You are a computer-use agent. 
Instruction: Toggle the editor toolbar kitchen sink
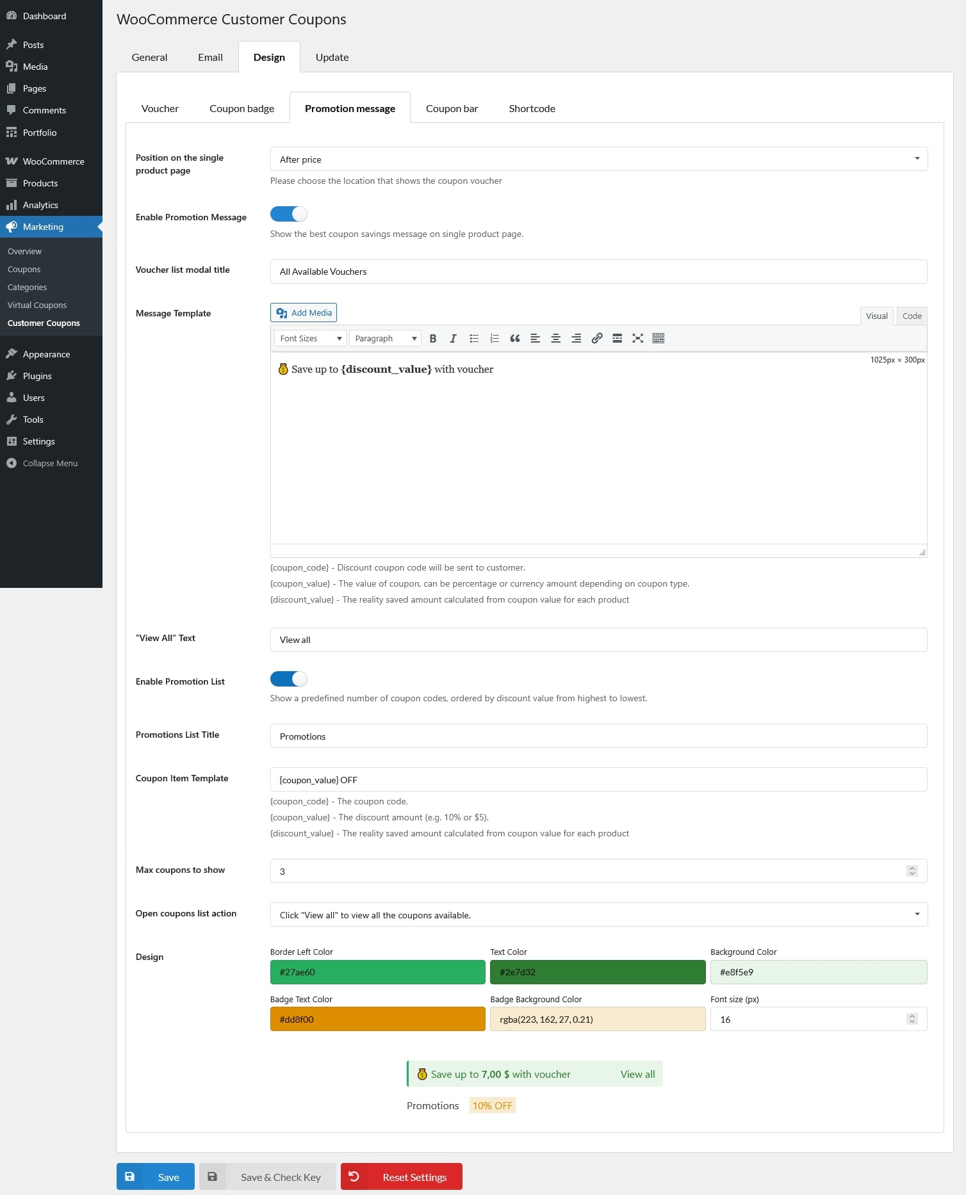tap(658, 338)
